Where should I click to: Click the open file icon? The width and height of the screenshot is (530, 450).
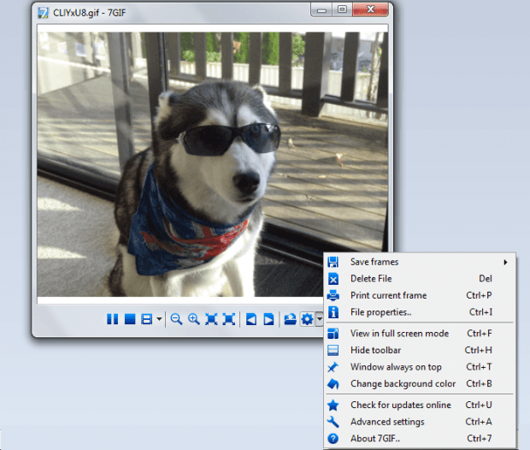(x=290, y=319)
